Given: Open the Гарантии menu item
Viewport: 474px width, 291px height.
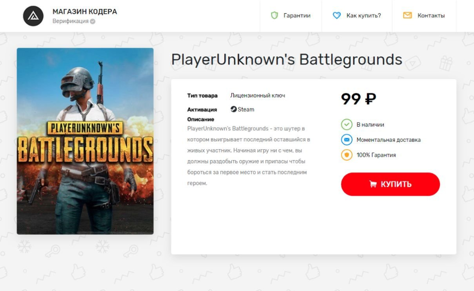Looking at the screenshot, I should tap(291, 16).
